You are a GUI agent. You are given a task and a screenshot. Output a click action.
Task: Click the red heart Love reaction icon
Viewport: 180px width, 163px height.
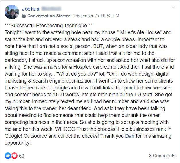[x=14, y=156]
